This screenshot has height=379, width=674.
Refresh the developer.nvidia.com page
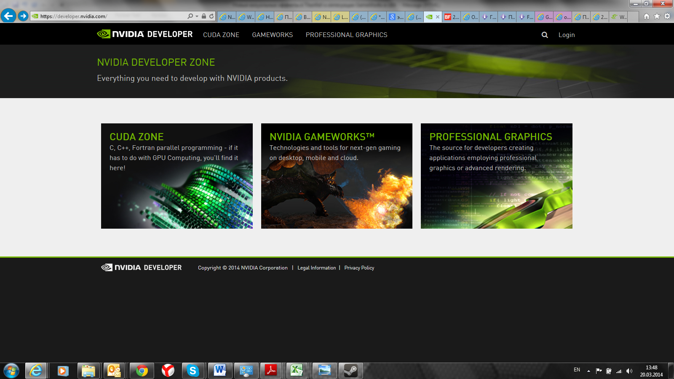[x=211, y=16]
